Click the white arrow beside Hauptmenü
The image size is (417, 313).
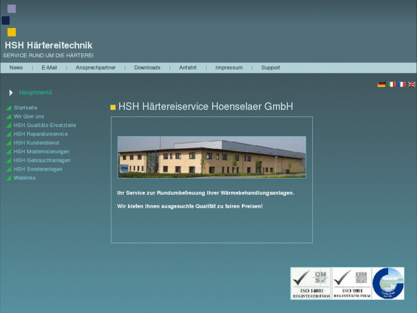[x=11, y=92]
